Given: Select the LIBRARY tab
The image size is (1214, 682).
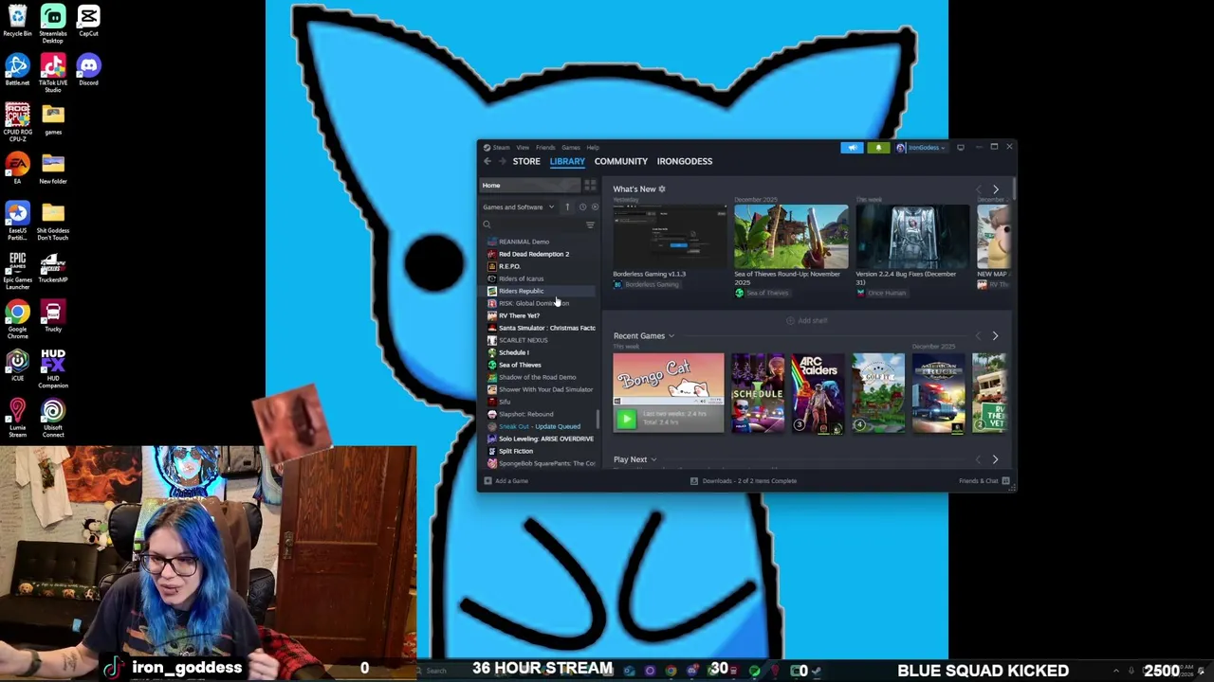Looking at the screenshot, I should click(567, 161).
